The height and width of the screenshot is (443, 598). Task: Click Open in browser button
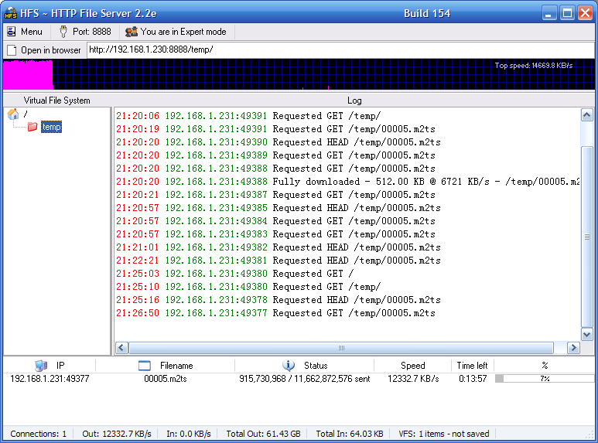pyautogui.click(x=44, y=49)
